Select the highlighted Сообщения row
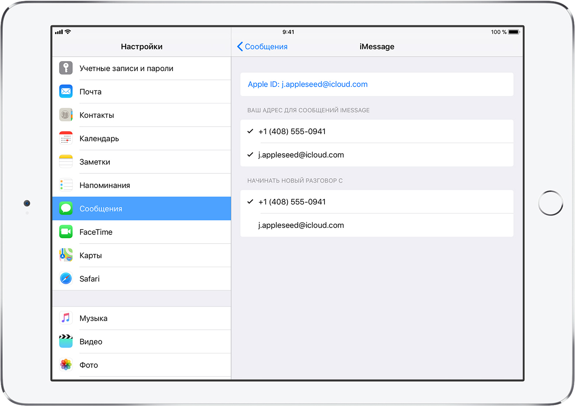This screenshot has height=407, width=575. coord(142,208)
